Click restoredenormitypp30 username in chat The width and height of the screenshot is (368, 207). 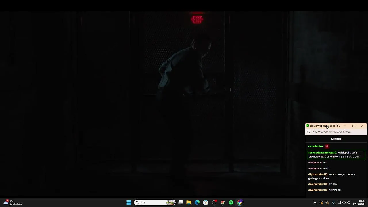(322, 153)
